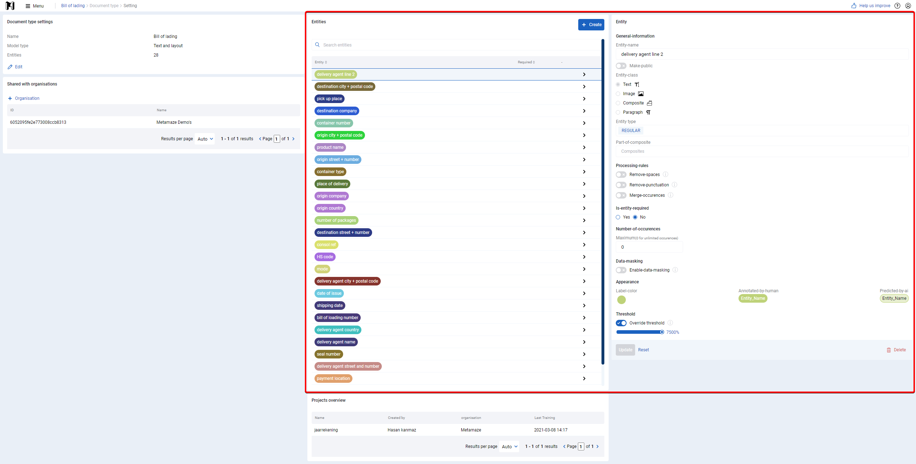Disable Override threshold toggle
The height and width of the screenshot is (464, 916).
click(621, 323)
